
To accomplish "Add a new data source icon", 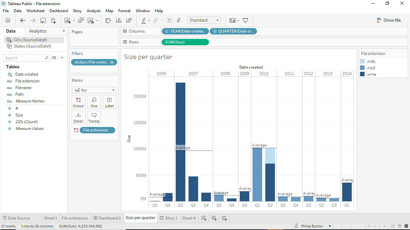I will (53, 20).
